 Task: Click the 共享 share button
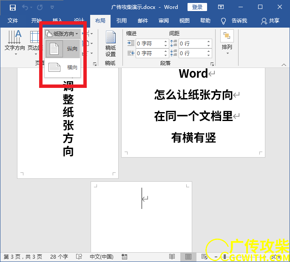coord(270,21)
